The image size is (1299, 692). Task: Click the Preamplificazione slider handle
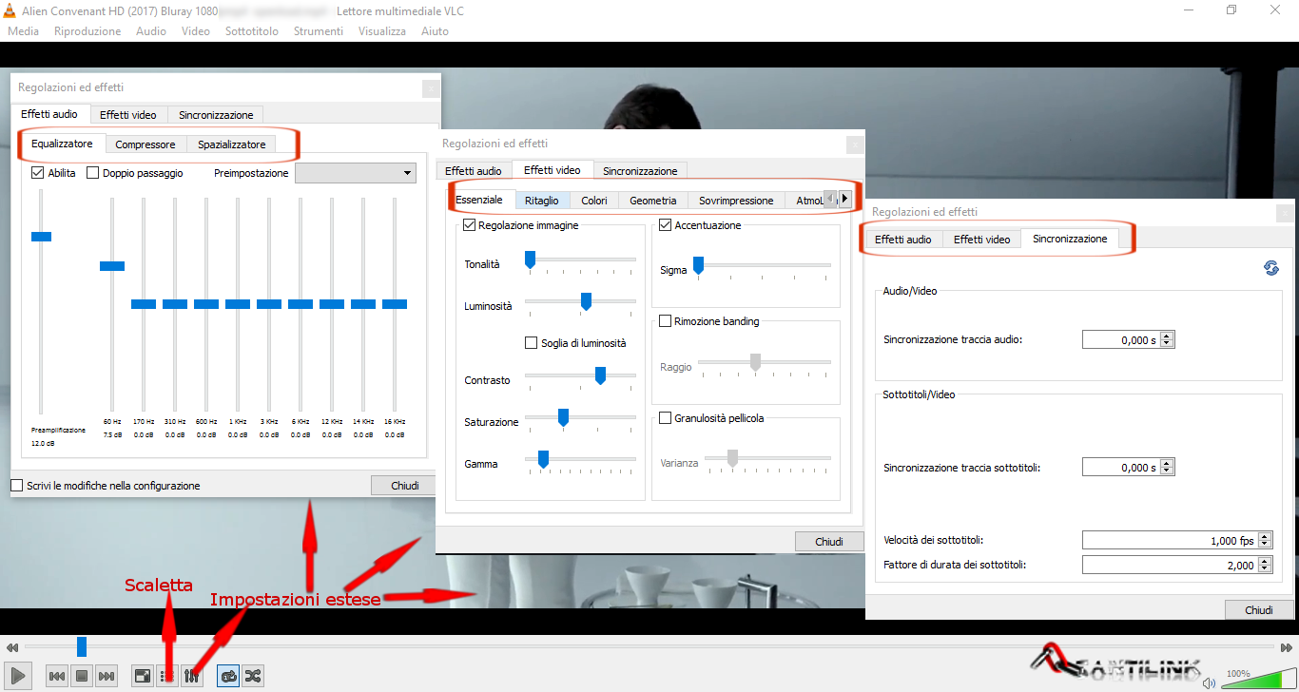41,236
